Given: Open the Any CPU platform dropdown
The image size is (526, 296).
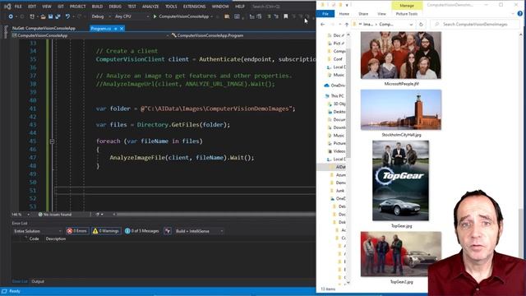Looking at the screenshot, I should 131,16.
